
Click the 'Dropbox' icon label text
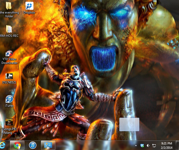pyautogui.click(x=29, y=13)
